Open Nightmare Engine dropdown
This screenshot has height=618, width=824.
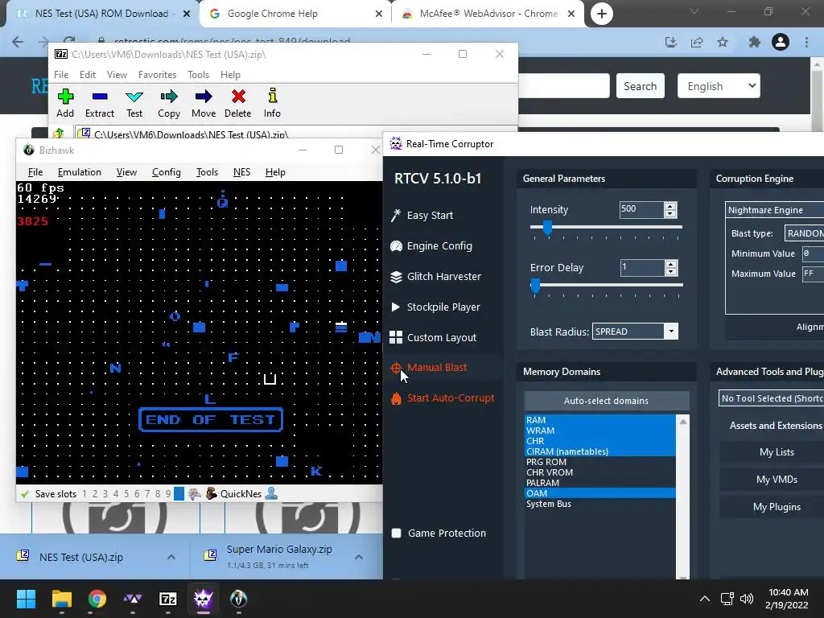tap(775, 210)
